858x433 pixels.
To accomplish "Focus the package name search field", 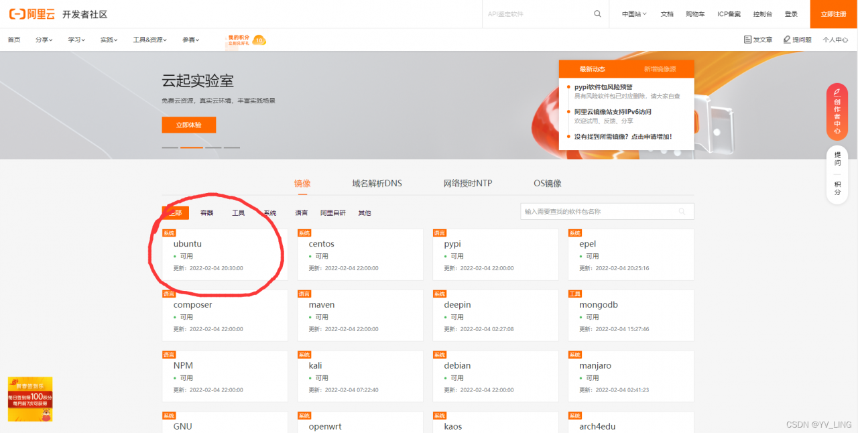I will 607,212.
